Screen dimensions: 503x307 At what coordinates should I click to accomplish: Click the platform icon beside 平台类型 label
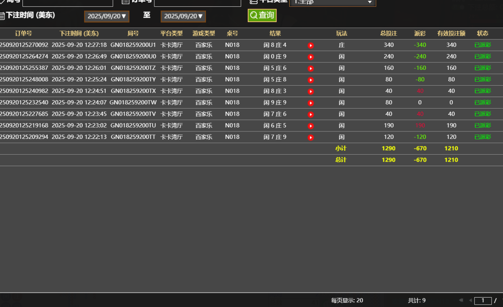253,2
